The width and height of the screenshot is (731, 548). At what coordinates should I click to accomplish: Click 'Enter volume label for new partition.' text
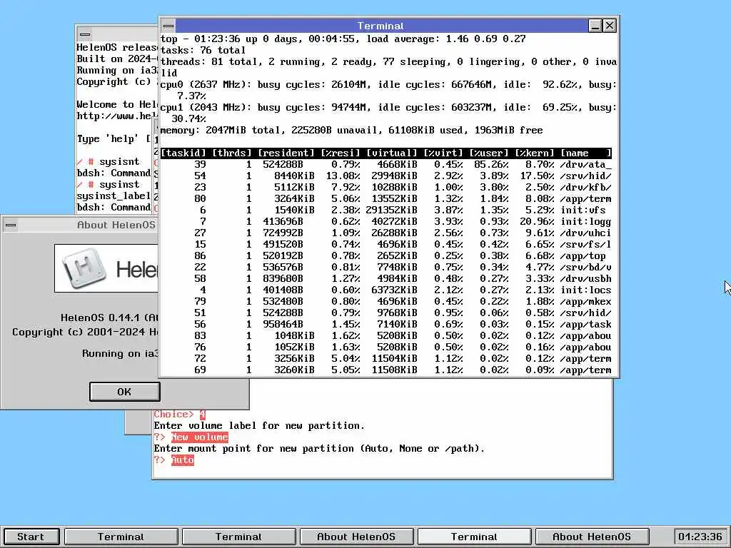[x=259, y=425]
